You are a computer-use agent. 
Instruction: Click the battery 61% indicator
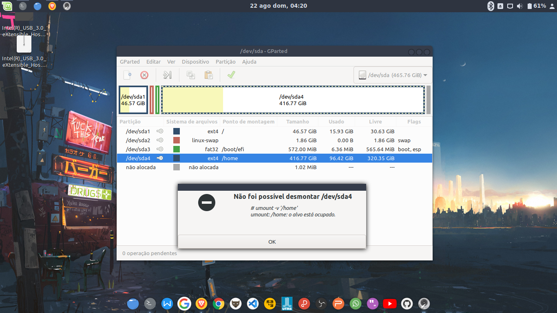(536, 6)
